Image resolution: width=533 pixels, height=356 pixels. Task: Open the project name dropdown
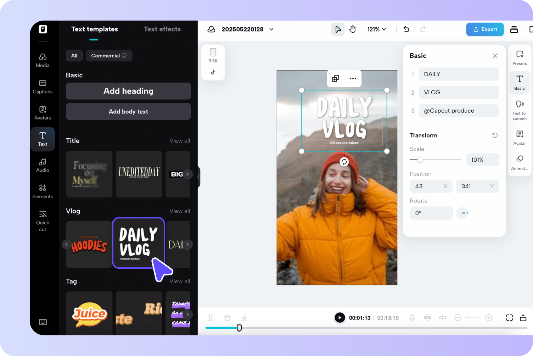271,29
